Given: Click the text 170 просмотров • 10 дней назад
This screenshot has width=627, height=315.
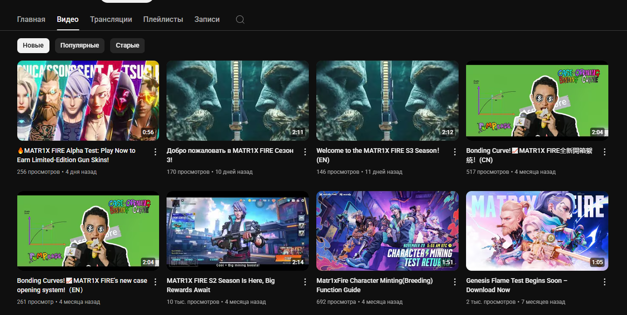Looking at the screenshot, I should [210, 172].
